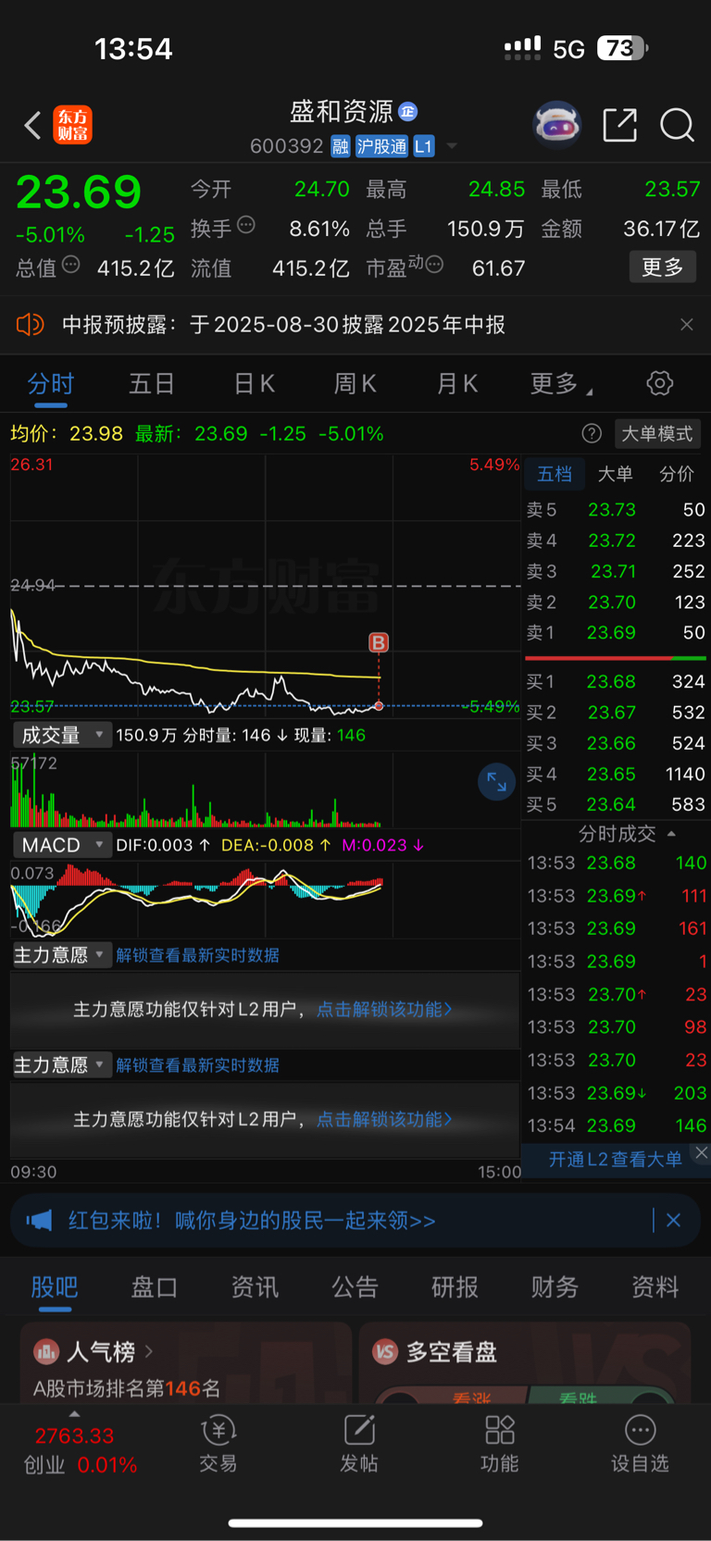The width and height of the screenshot is (711, 1541).
Task: Switch to the 研报 tab
Action: (455, 1287)
